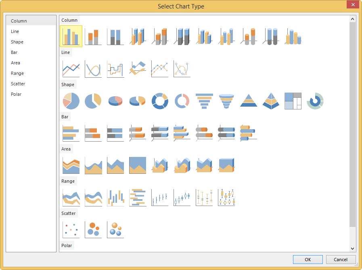Select the 3D funnel chart icon
Screen dimensions: 362x270
click(226, 101)
